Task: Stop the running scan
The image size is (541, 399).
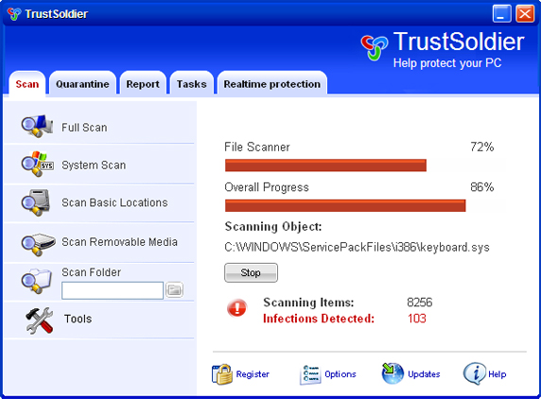Action: [251, 273]
